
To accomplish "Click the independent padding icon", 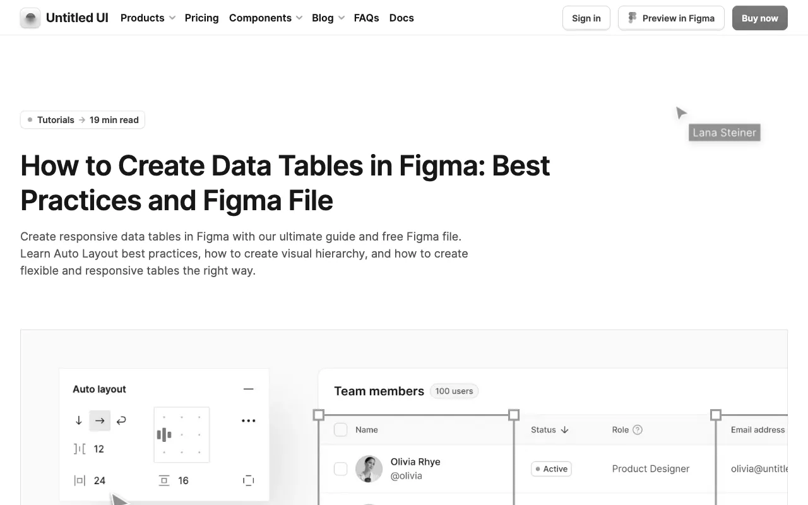I will [248, 480].
